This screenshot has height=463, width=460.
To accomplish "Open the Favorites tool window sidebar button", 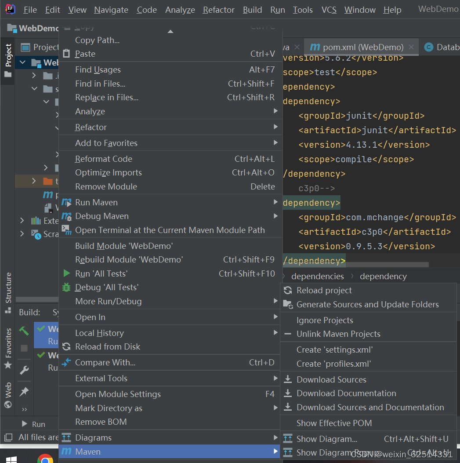I will (x=8, y=348).
